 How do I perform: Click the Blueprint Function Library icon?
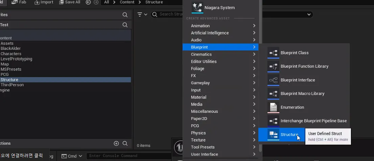(273, 66)
